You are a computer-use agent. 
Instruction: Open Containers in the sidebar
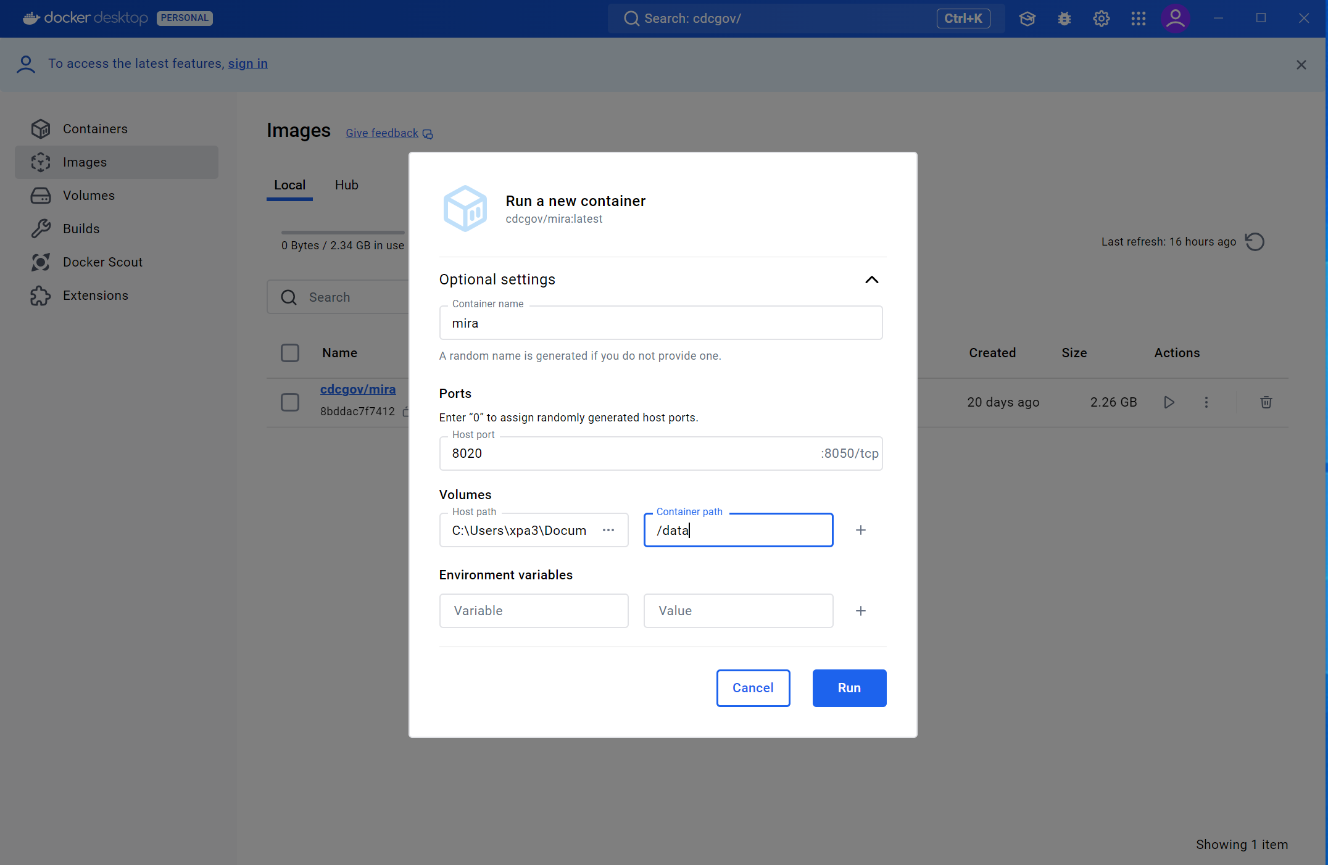click(117, 129)
